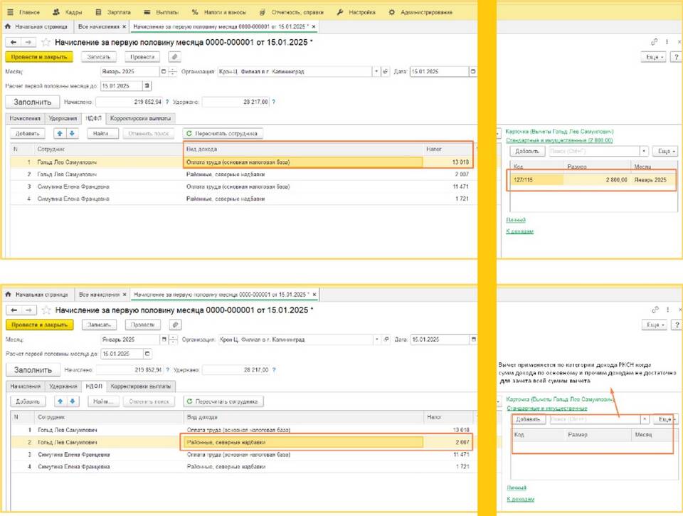Click back arrow in lower screenshot document header
Screen dimensions: 683x516
pyautogui.click(x=14, y=310)
